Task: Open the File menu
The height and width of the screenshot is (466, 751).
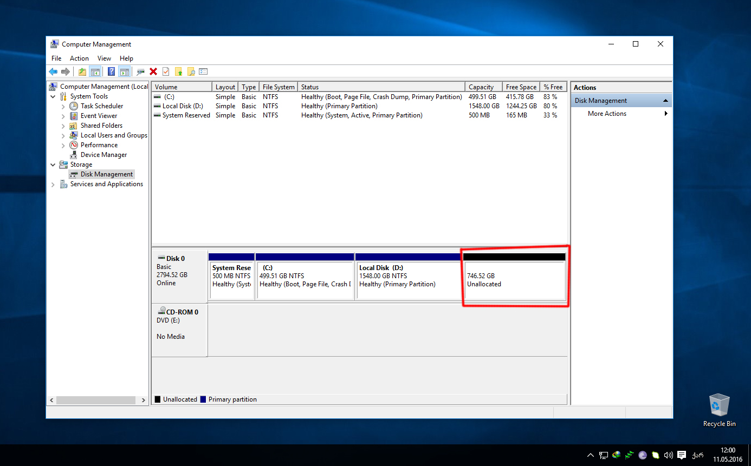Action: pos(56,58)
